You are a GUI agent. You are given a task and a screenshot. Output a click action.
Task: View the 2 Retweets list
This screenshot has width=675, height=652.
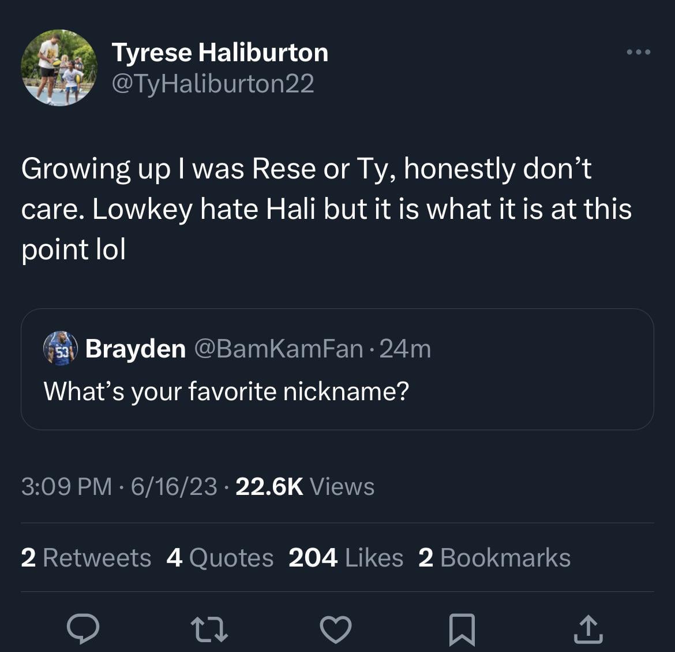[x=86, y=558]
